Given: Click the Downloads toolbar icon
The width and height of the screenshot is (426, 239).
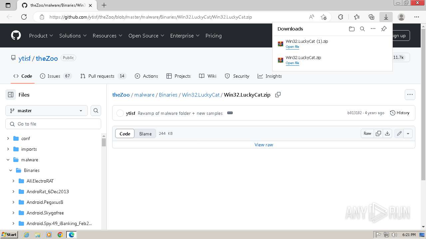Looking at the screenshot, I should (386, 17).
